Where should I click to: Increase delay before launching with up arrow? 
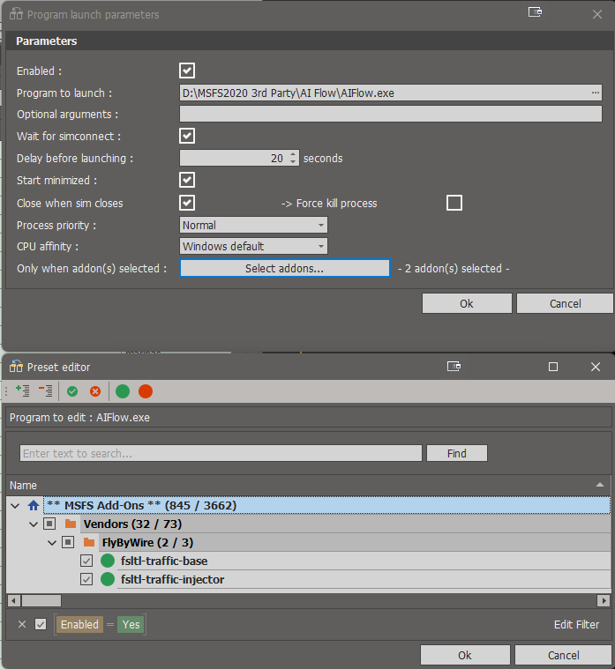293,154
